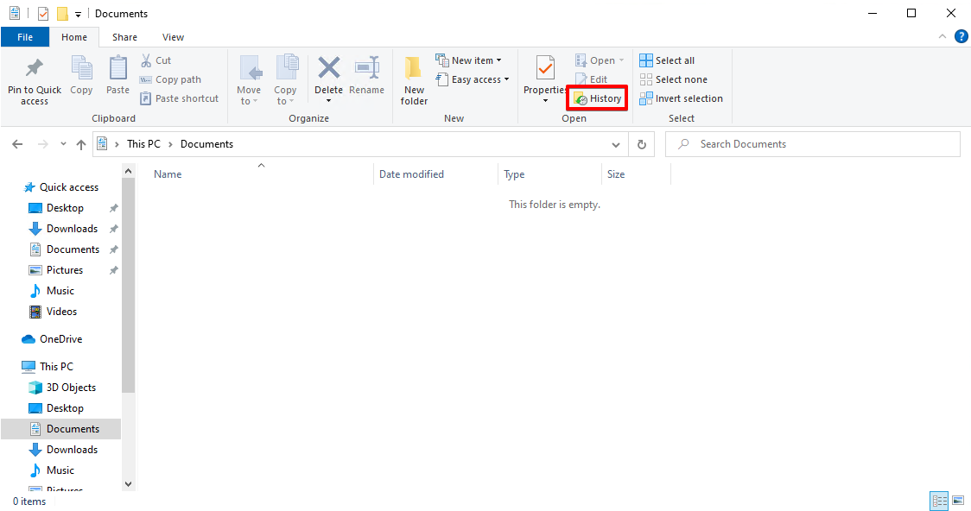Sort files by Date modified column
The height and width of the screenshot is (511, 971).
point(411,174)
